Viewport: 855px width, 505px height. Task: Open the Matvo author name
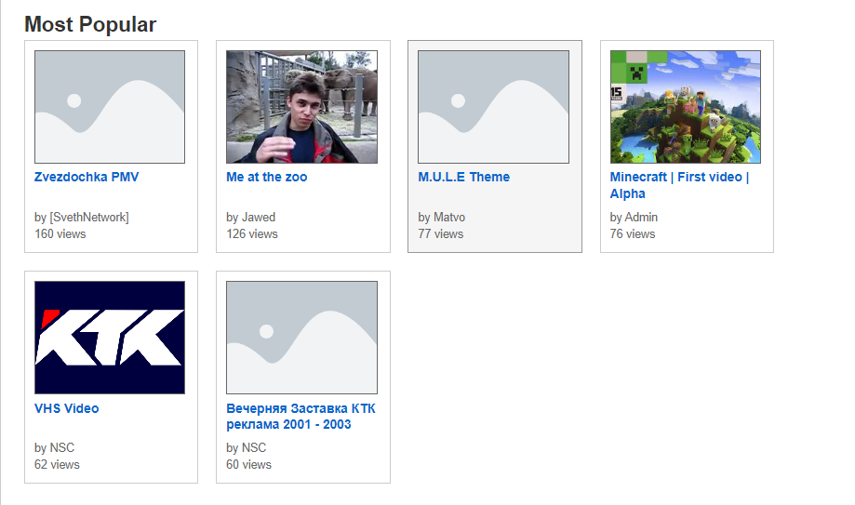click(449, 218)
